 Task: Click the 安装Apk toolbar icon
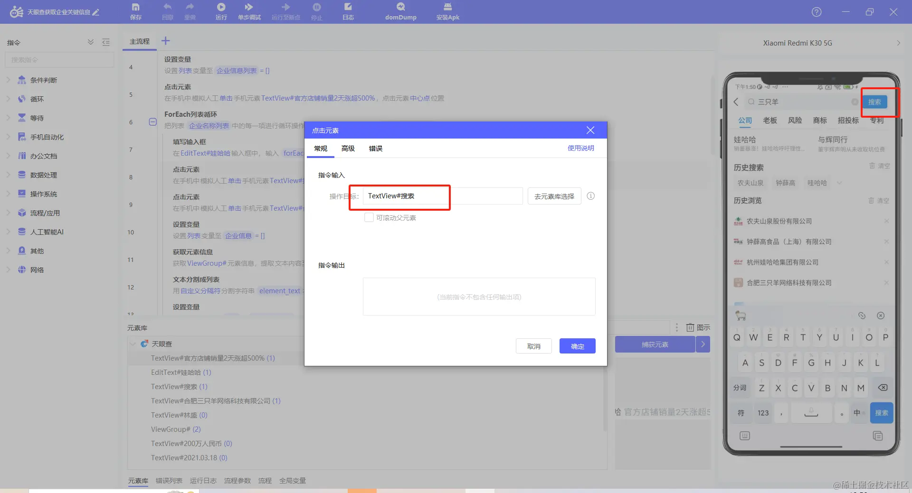[448, 11]
